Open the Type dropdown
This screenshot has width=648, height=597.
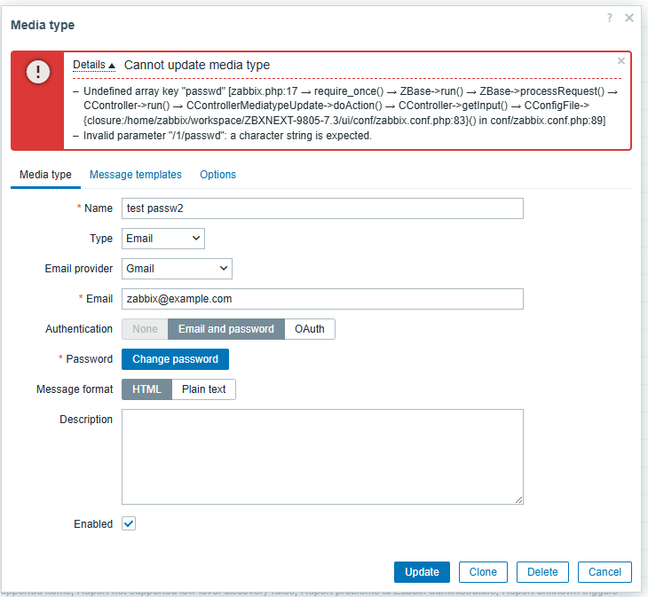click(162, 239)
